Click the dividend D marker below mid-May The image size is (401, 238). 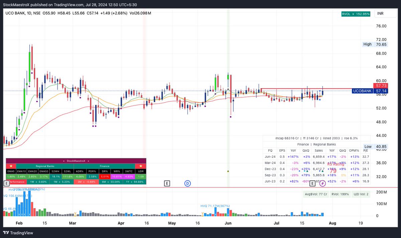[187, 183]
